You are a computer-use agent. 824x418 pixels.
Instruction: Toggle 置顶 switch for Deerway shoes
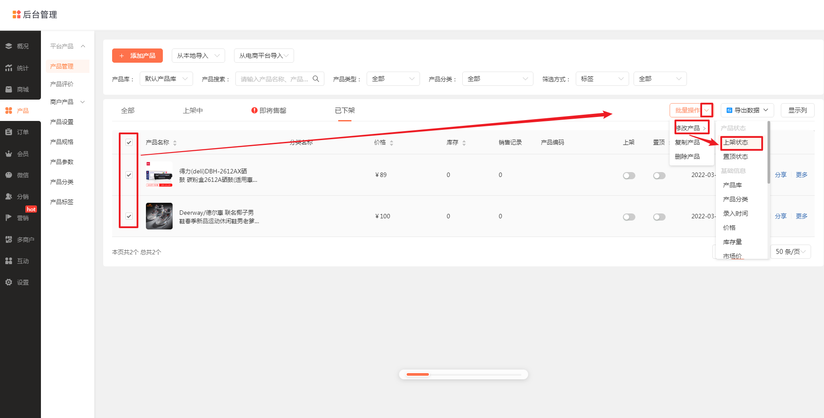(659, 217)
